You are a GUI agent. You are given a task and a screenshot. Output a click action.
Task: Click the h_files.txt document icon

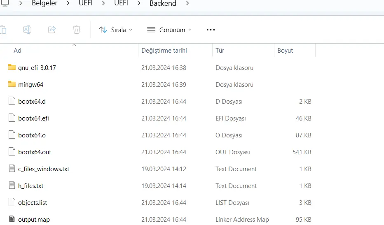tap(12, 185)
